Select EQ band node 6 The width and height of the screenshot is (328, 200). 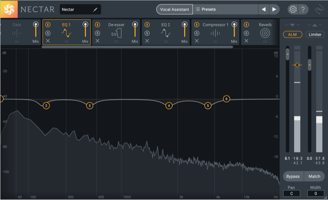point(226,99)
